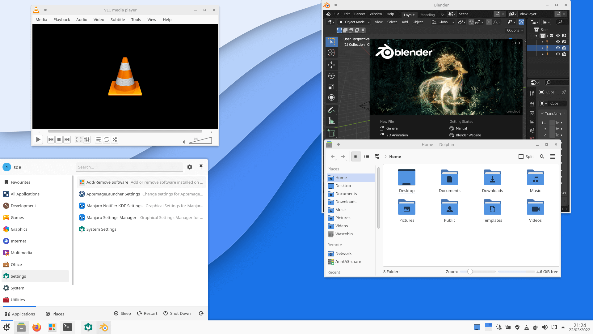Switch Dolphin to details list view
593x334 pixels.
point(367,156)
